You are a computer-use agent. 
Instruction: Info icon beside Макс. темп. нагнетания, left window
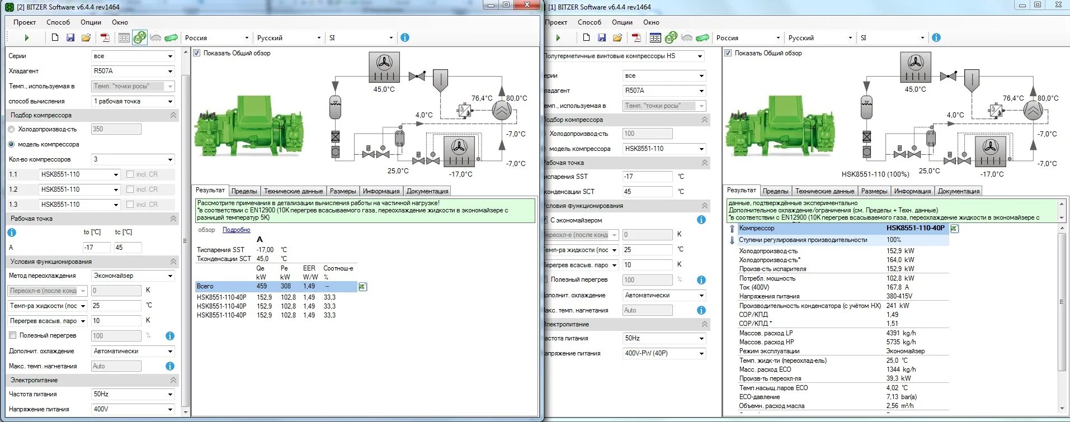170,366
